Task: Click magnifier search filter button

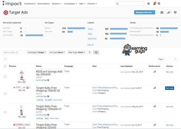Action: click(96, 52)
